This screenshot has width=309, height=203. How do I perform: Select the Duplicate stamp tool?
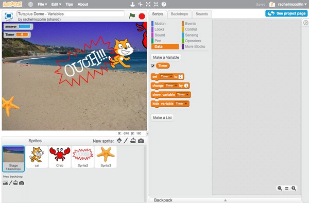133,4
